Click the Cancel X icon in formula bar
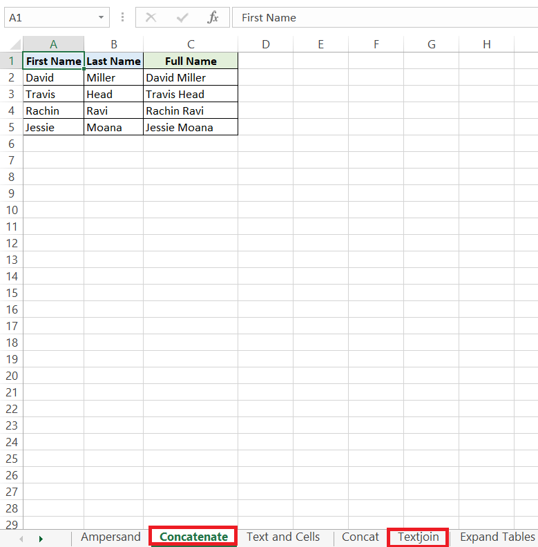The height and width of the screenshot is (547, 538). pos(151,17)
